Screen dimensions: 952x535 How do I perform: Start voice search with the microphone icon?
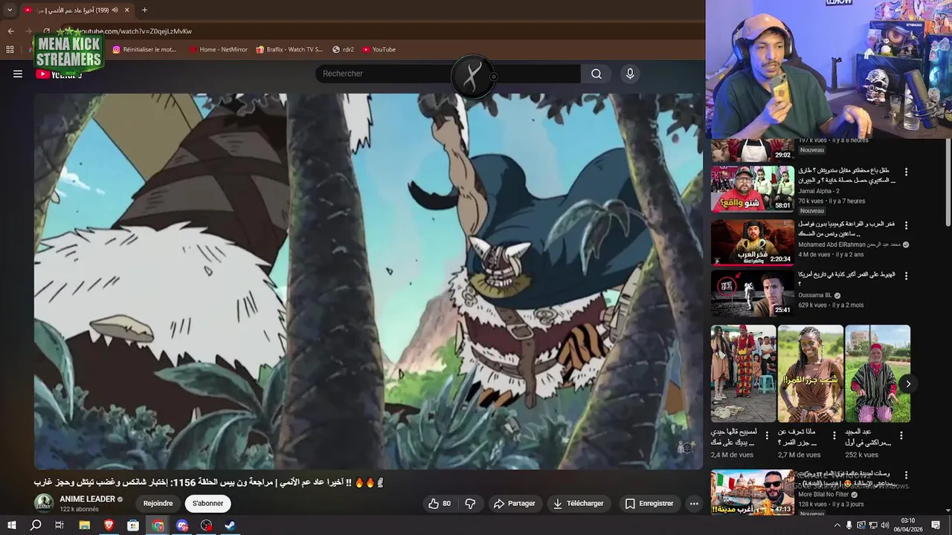tap(630, 74)
